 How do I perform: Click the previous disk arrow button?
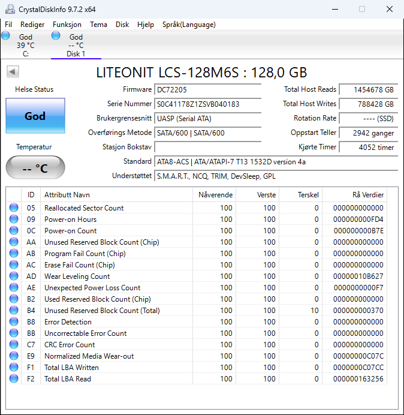[x=13, y=72]
